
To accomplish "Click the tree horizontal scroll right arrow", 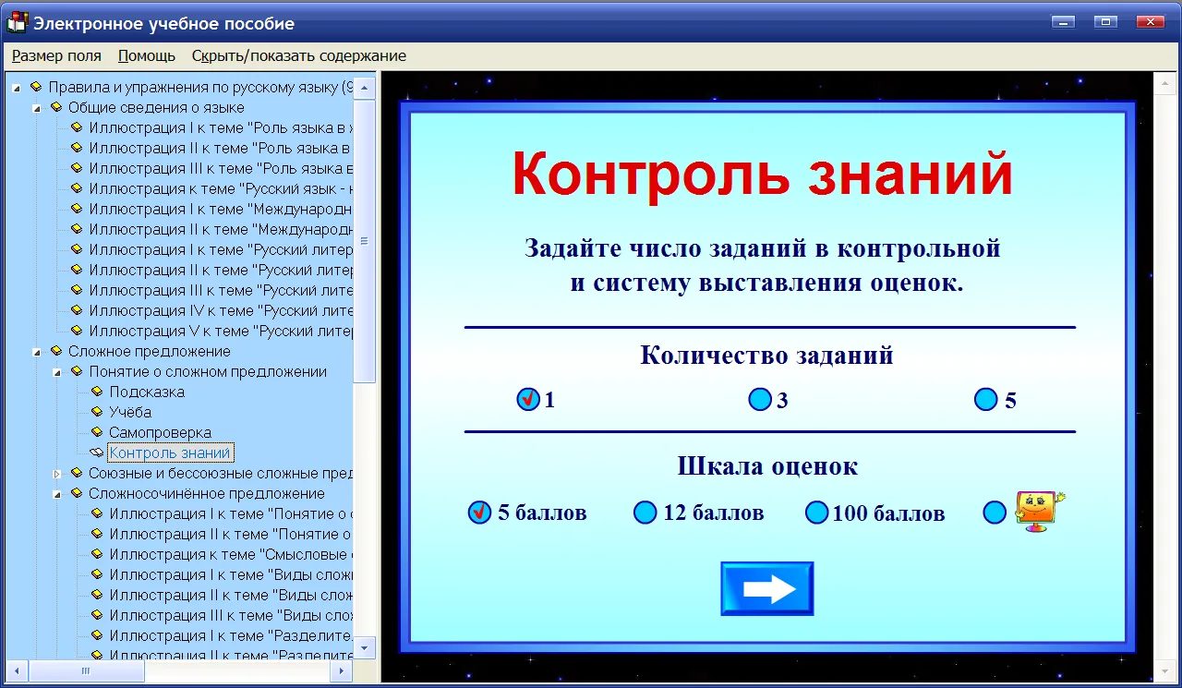I will pos(342,670).
